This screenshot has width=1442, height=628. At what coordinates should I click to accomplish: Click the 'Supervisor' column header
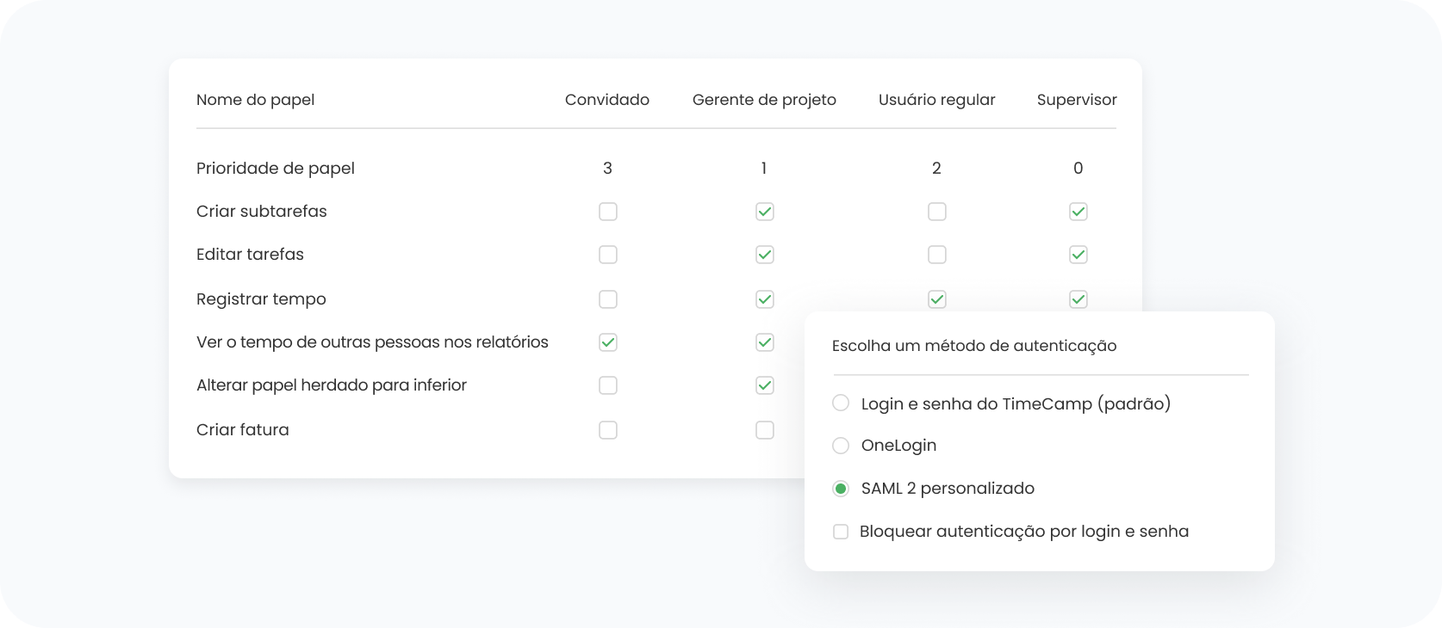pyautogui.click(x=1077, y=100)
